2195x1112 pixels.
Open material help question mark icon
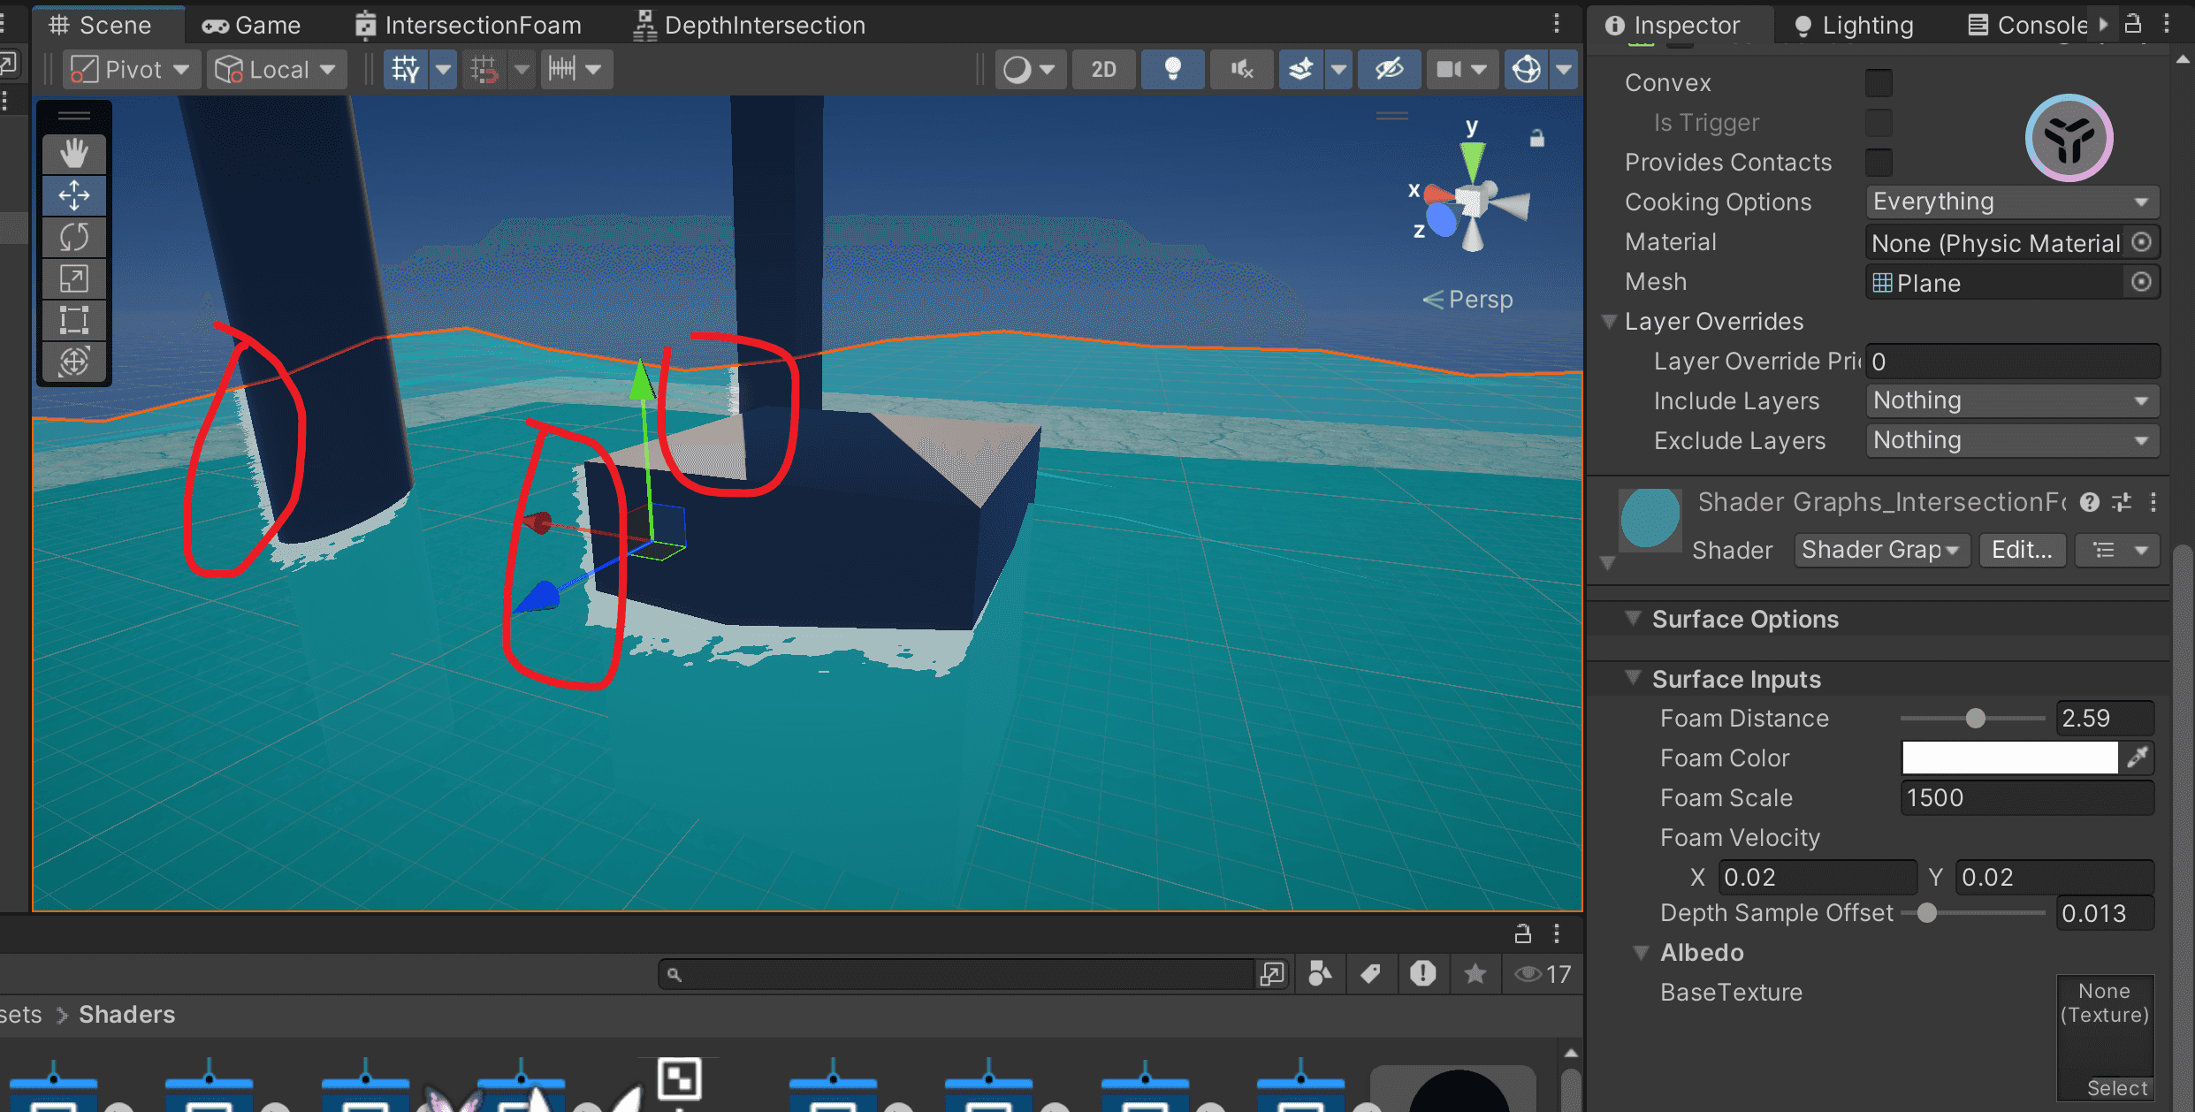point(2090,502)
